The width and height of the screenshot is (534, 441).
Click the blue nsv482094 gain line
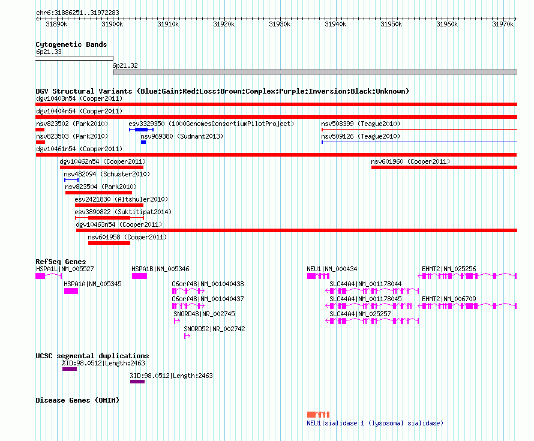(x=71, y=180)
